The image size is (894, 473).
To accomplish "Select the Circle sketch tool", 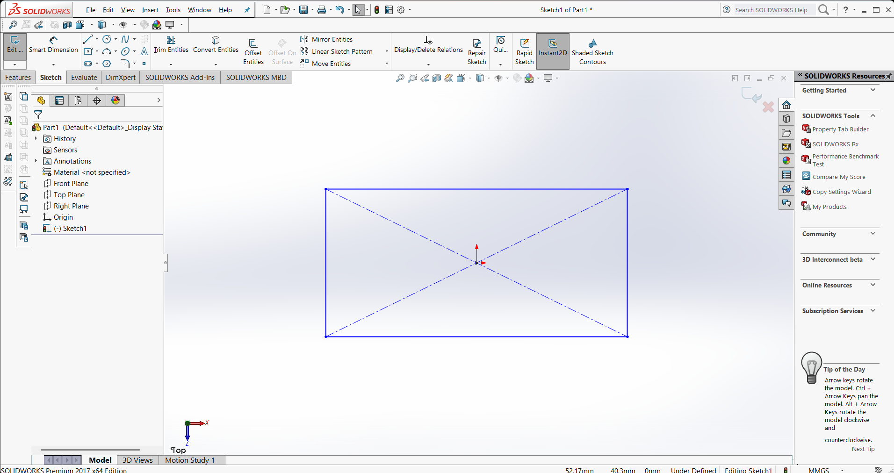I will tap(107, 39).
